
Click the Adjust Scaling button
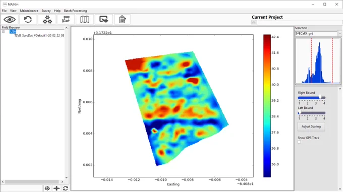pos(311,126)
